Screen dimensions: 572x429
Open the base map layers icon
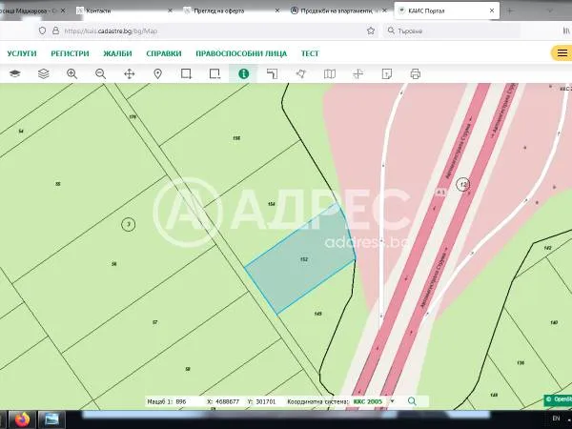15,73
